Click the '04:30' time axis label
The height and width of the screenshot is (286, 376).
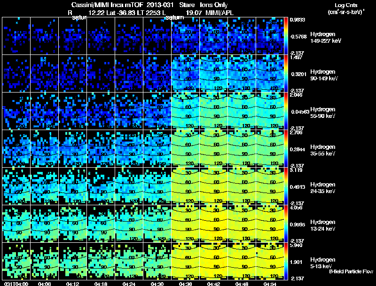(x=157, y=284)
